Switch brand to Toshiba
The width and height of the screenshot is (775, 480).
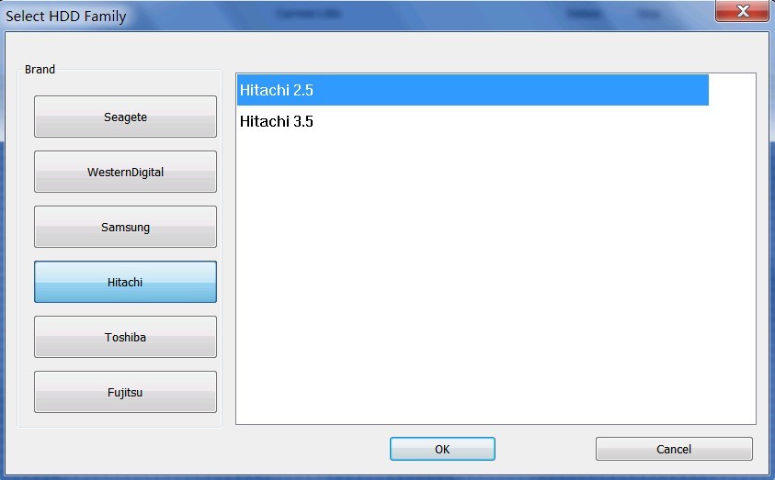pyautogui.click(x=125, y=337)
